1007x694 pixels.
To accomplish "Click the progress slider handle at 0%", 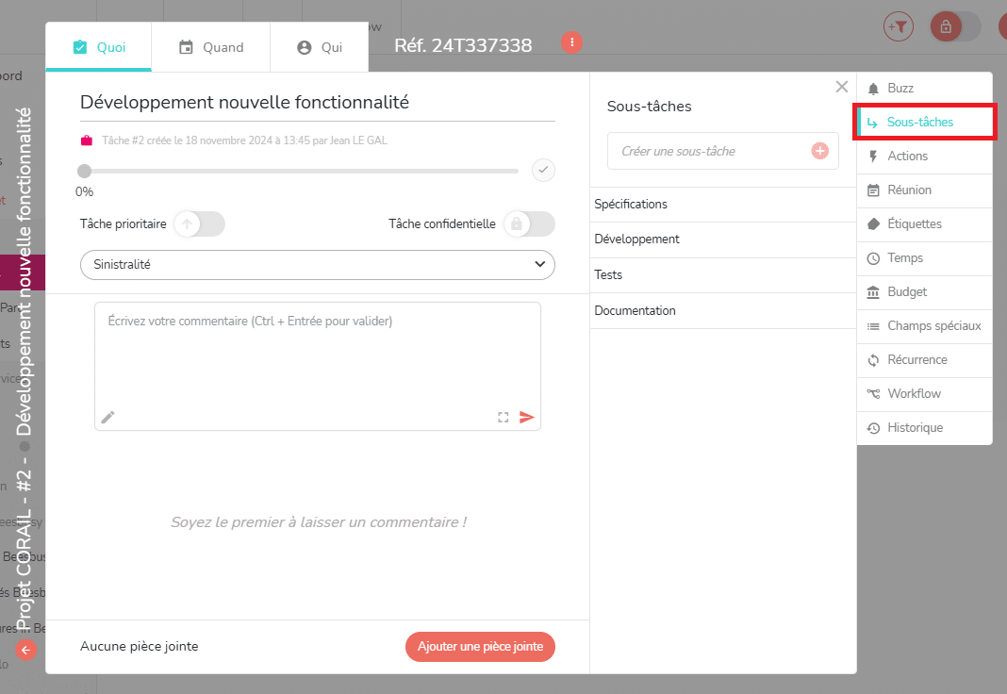I will coord(84,171).
